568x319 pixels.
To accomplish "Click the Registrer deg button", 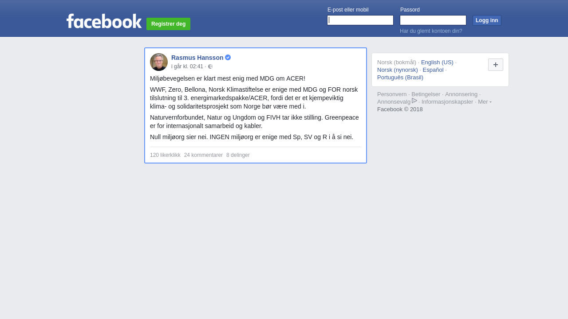I will pos(168,24).
